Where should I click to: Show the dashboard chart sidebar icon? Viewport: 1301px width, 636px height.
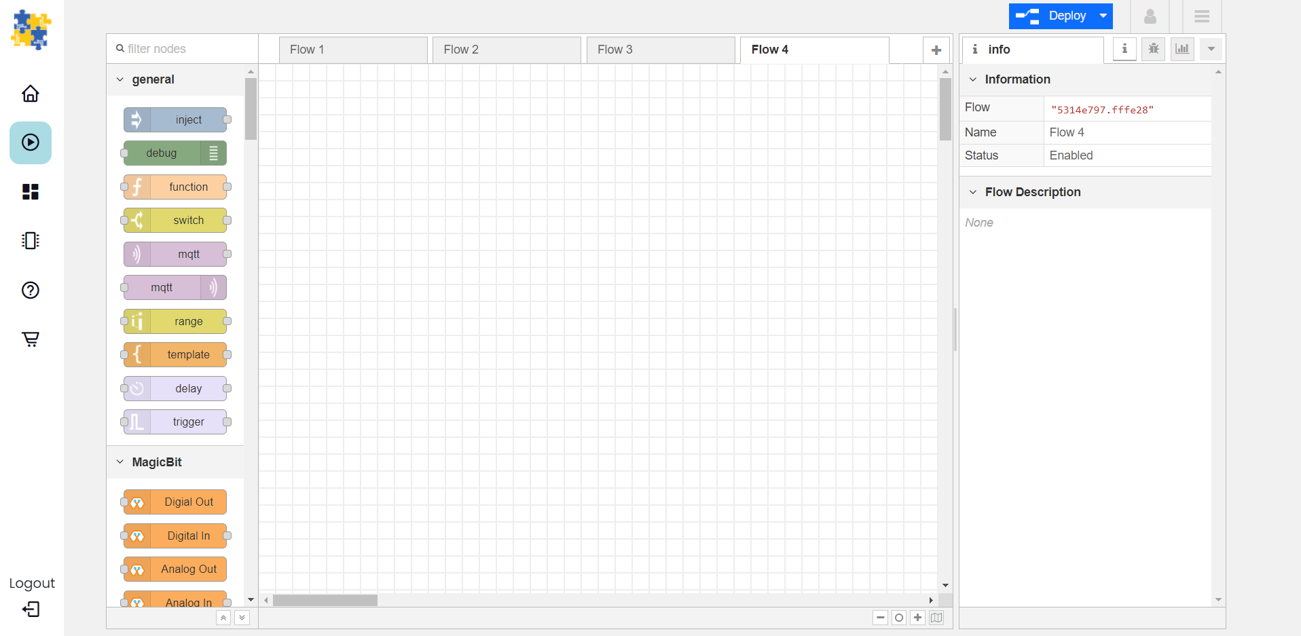coord(1182,49)
